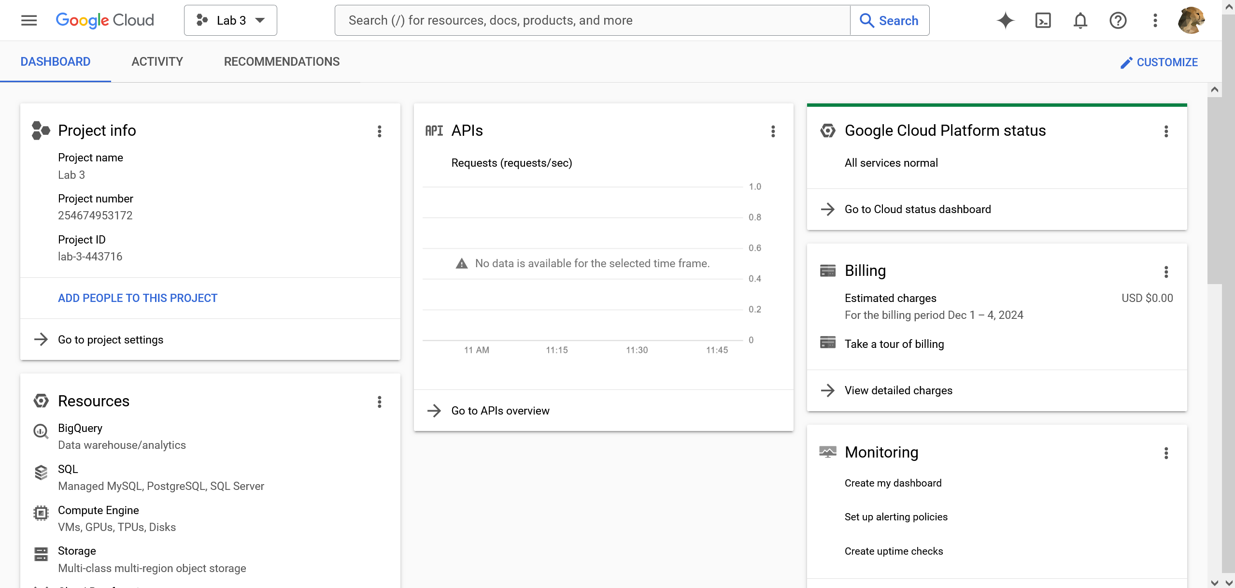Image resolution: width=1235 pixels, height=588 pixels.
Task: Select the BigQuery resource icon
Action: (41, 431)
